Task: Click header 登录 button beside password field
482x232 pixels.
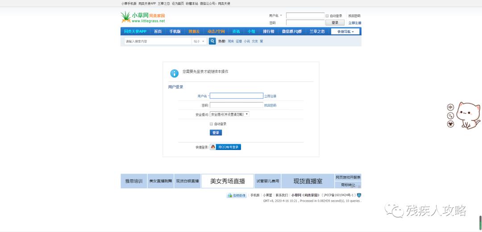Action: (x=335, y=23)
